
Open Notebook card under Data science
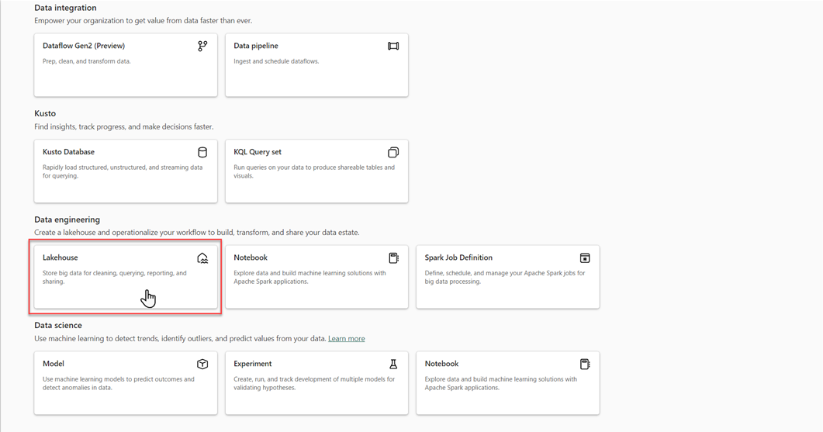(507, 382)
